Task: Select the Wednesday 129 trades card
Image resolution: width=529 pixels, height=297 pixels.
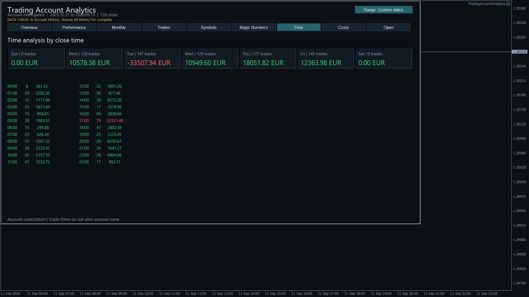Action: click(x=210, y=58)
